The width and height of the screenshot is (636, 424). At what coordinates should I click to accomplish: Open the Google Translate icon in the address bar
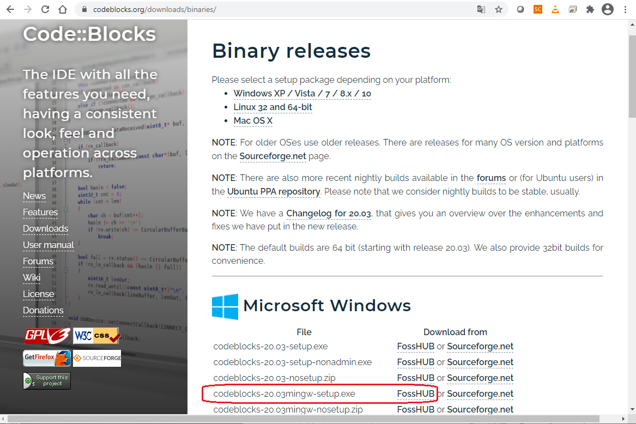click(482, 9)
